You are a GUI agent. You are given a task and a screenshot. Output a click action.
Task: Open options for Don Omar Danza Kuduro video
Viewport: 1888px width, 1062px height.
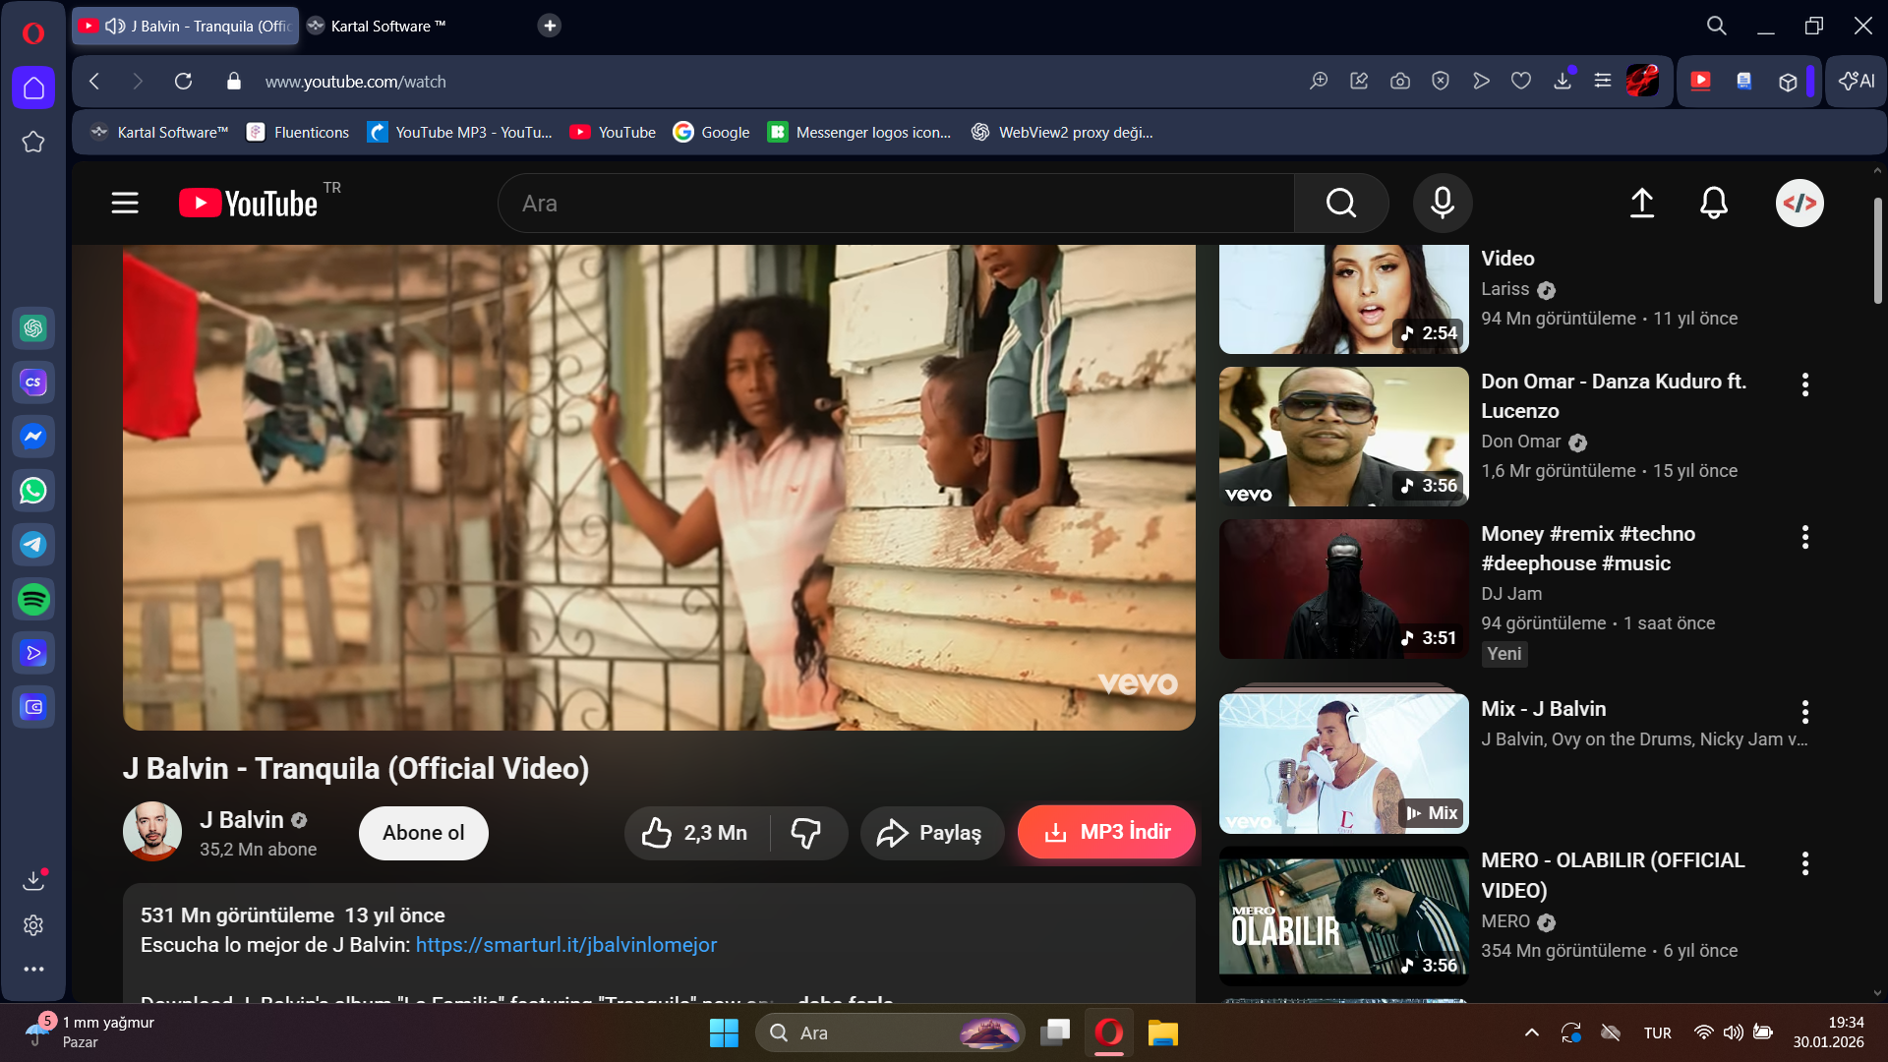coord(1805,384)
